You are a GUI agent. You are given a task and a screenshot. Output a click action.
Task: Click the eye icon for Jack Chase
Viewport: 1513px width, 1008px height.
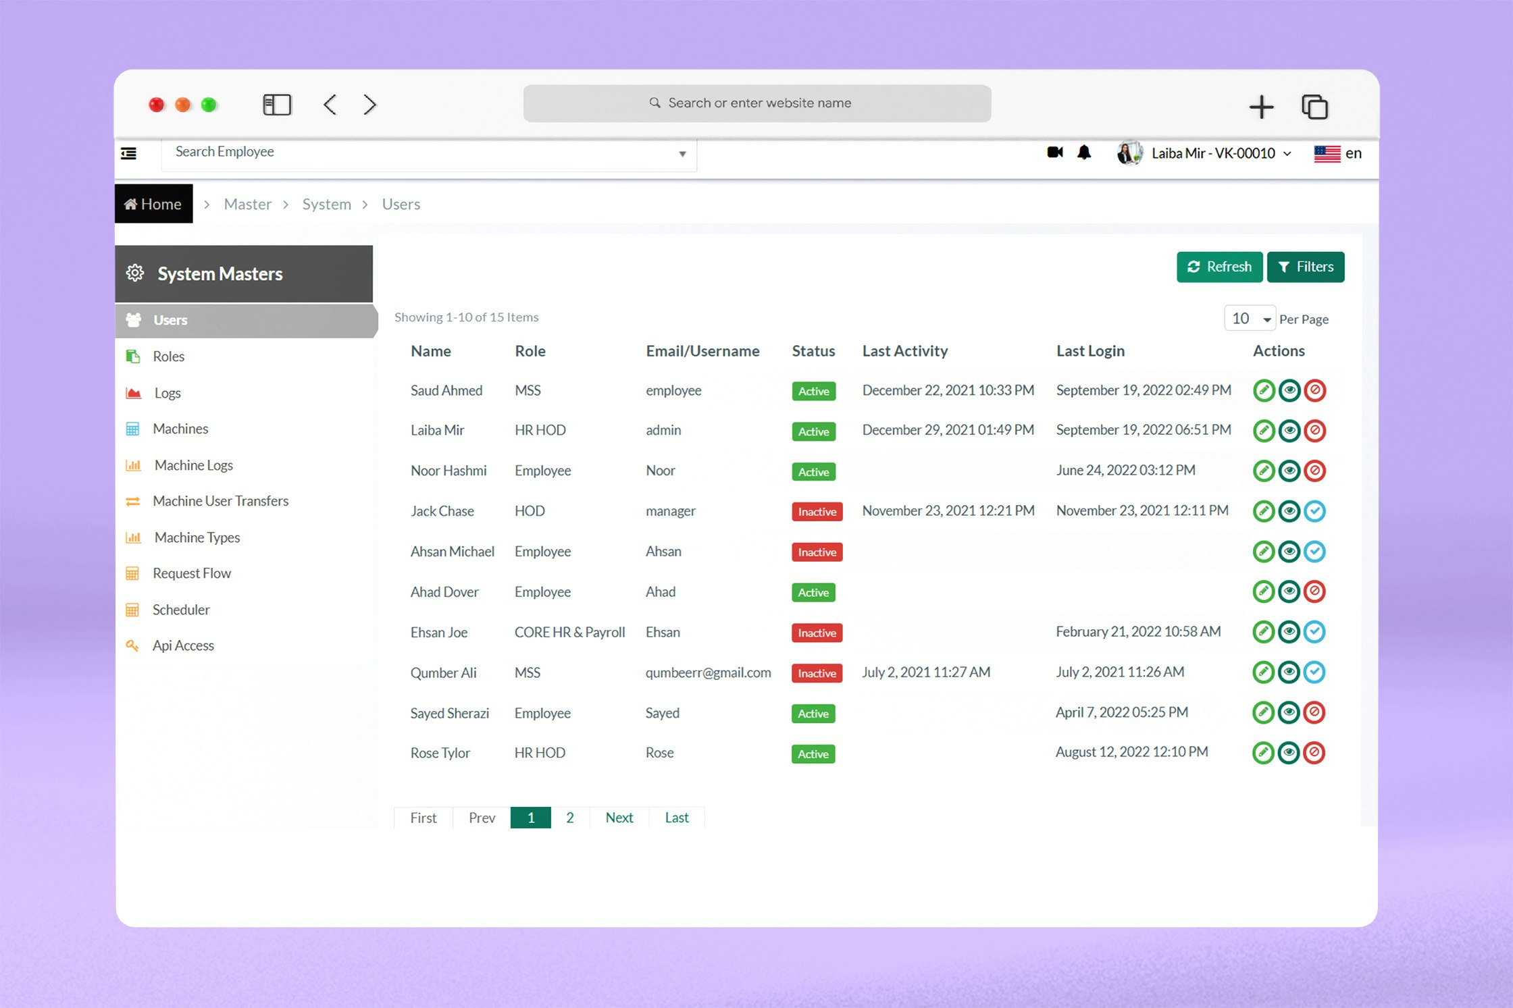pos(1289,511)
